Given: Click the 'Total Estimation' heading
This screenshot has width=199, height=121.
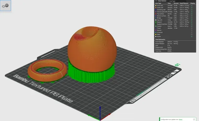Looking at the screenshot, I should pyautogui.click(x=160, y=39).
